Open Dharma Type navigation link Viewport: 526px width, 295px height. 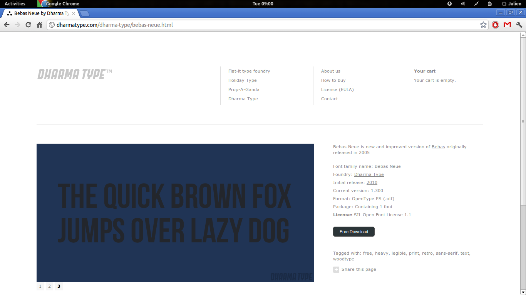(243, 99)
